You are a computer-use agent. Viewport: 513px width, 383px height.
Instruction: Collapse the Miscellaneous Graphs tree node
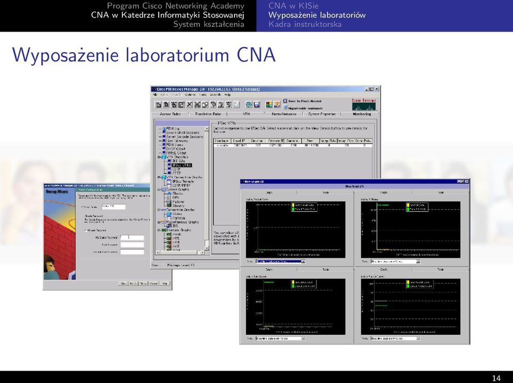point(160,222)
